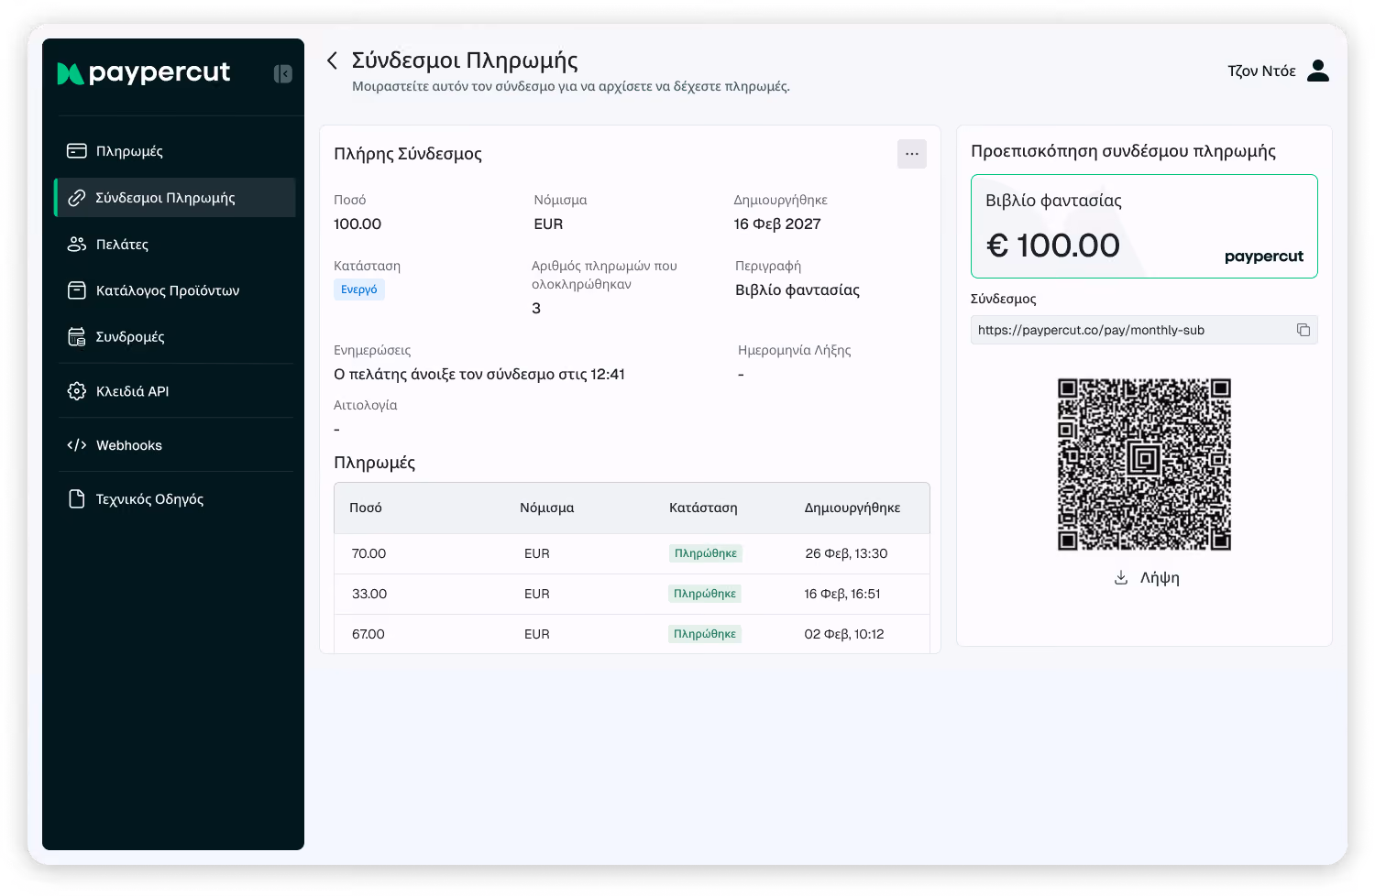
Task: Click the date 02 Φεβ, 10:12
Action: point(844,634)
